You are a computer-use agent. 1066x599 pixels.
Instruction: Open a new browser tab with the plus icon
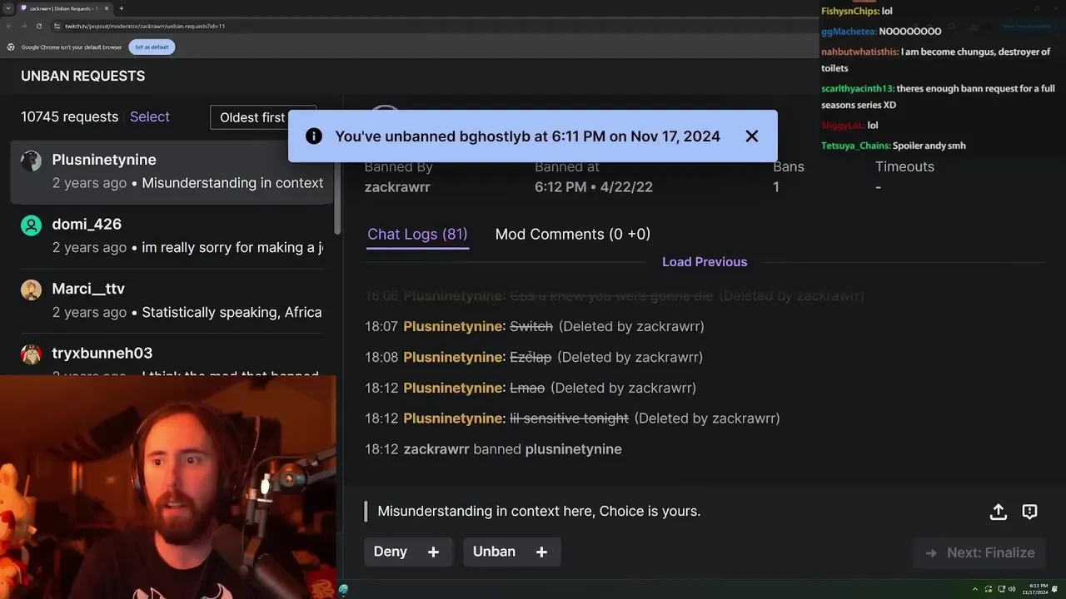[121, 8]
